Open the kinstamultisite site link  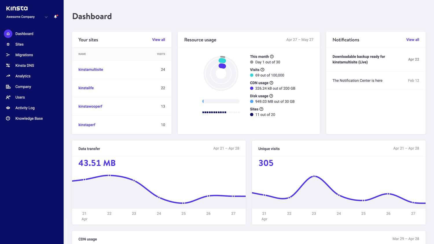point(91,69)
